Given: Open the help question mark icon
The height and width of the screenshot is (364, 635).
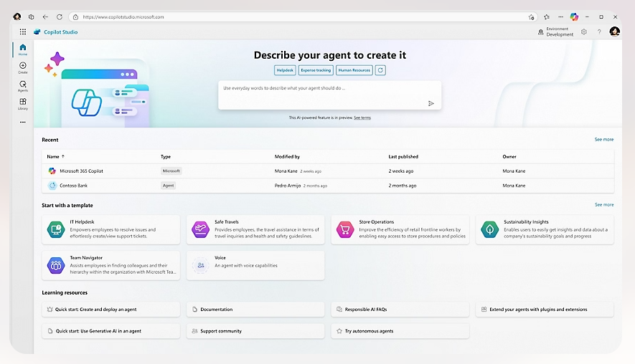Looking at the screenshot, I should click(x=599, y=32).
